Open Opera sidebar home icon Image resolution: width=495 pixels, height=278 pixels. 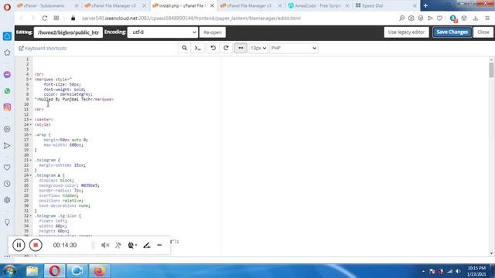click(7, 36)
